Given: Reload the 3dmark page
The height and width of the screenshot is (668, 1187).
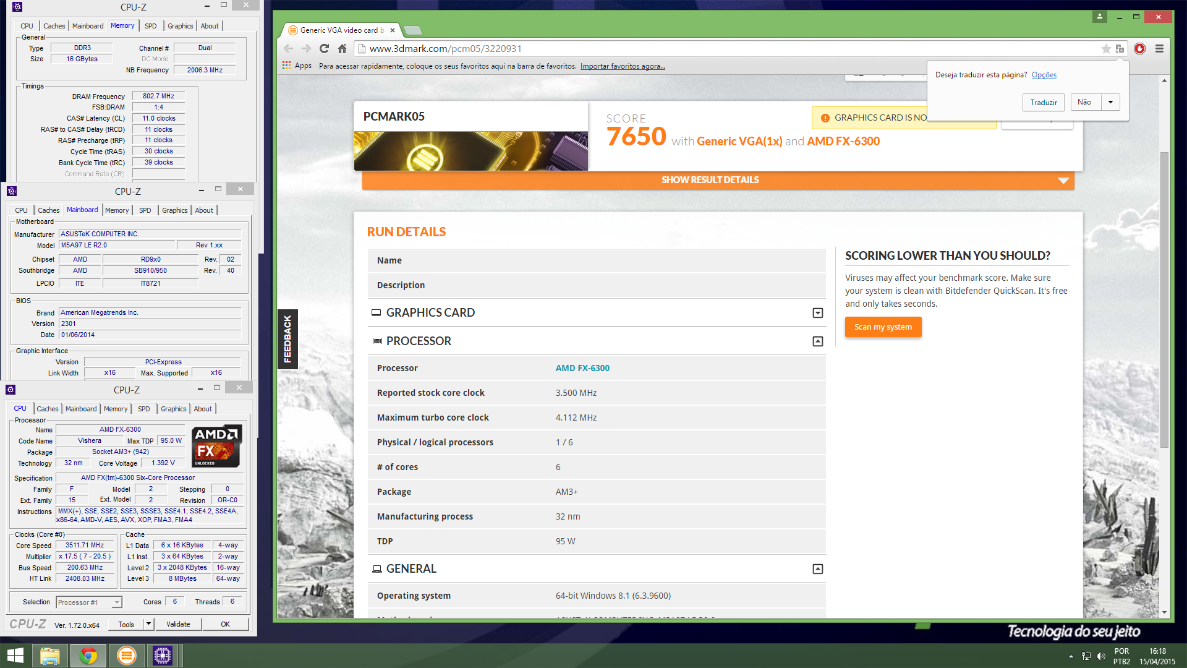Looking at the screenshot, I should point(324,48).
